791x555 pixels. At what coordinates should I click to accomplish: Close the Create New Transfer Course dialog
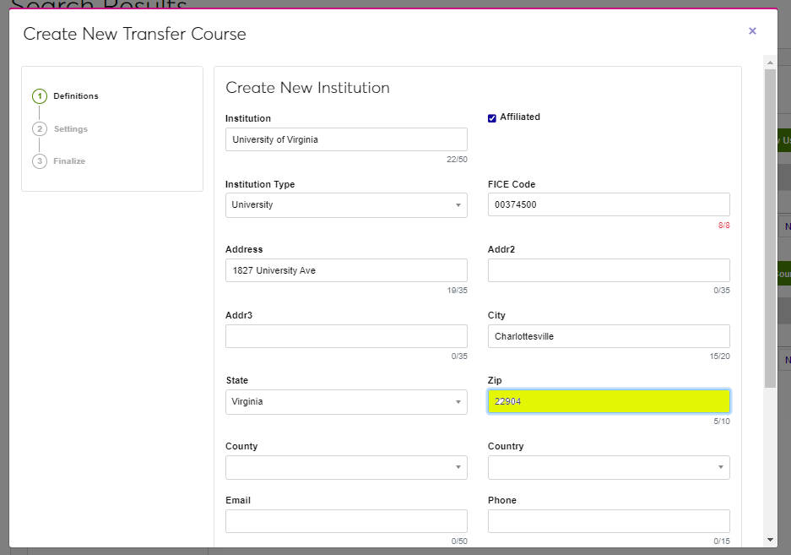click(752, 31)
